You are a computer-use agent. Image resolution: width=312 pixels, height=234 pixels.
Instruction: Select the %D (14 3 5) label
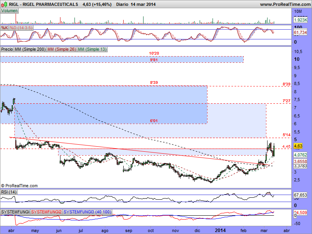point(21,28)
